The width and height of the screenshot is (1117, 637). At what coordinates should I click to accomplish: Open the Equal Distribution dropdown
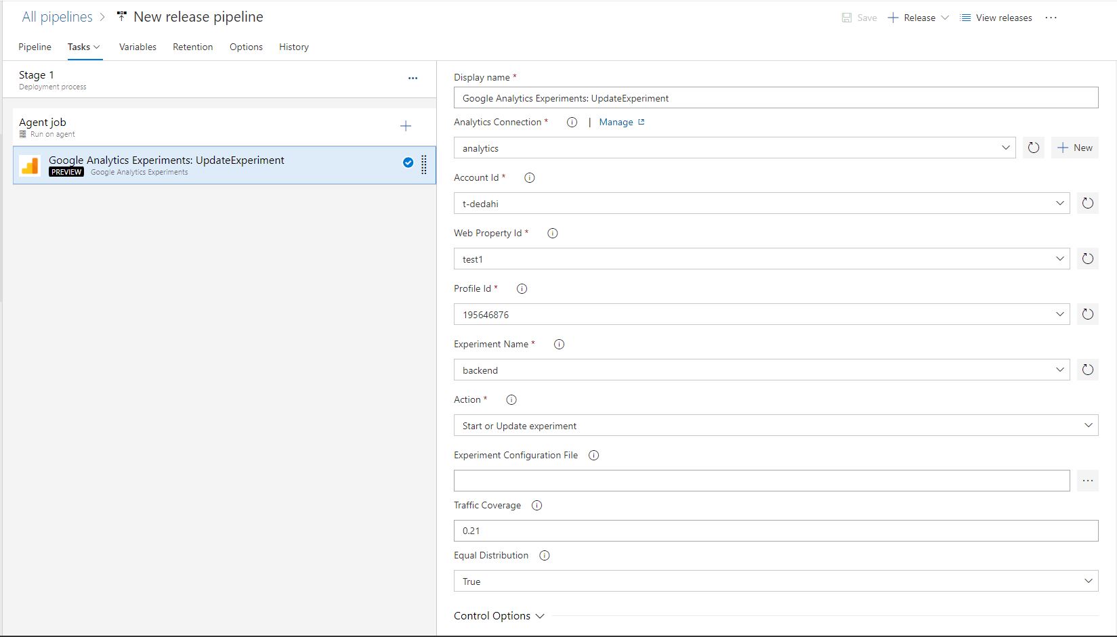[x=776, y=581]
